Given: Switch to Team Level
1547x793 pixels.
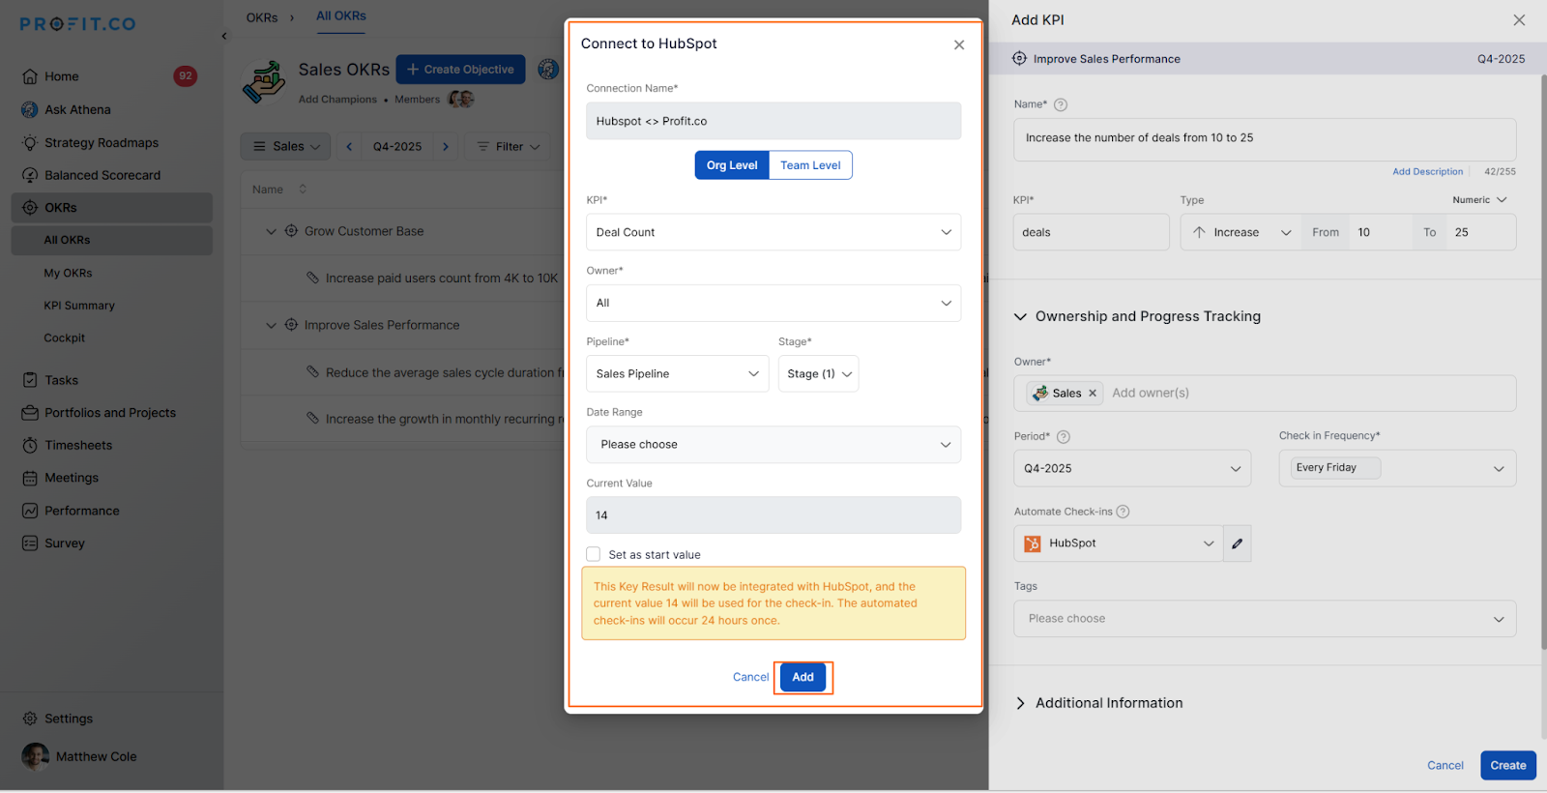Looking at the screenshot, I should (810, 165).
